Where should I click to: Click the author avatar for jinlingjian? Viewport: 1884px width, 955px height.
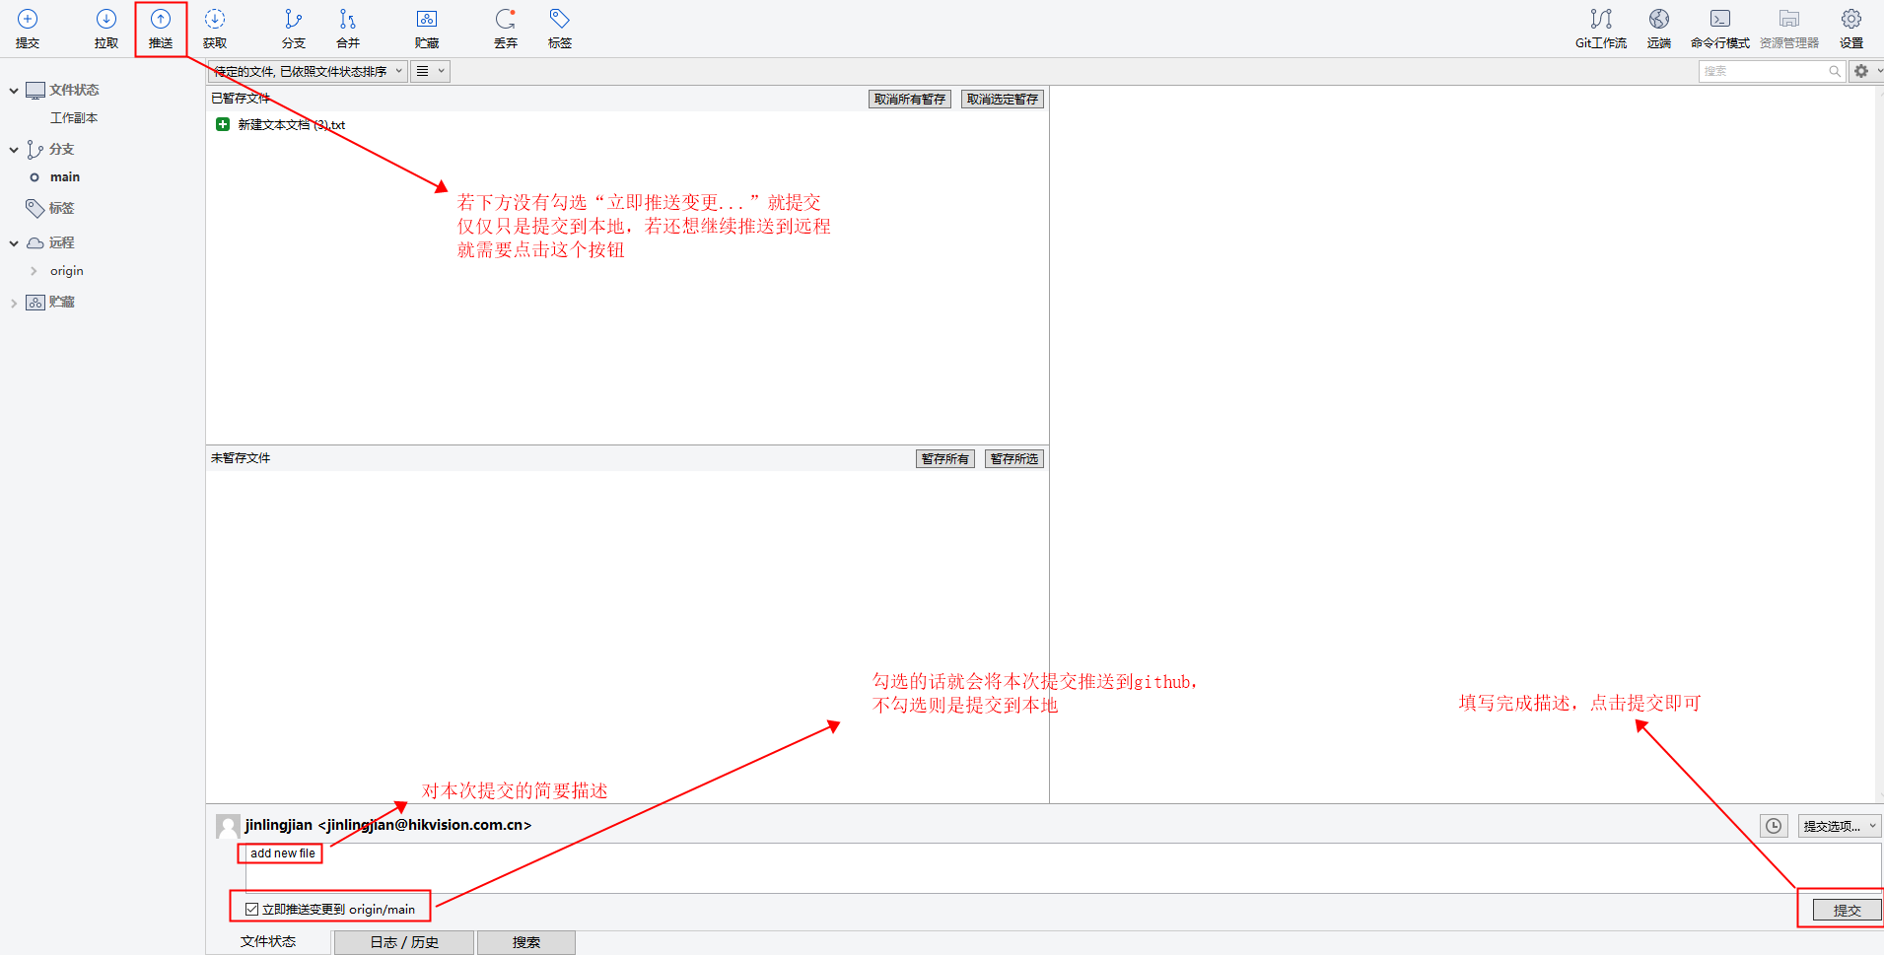228,826
